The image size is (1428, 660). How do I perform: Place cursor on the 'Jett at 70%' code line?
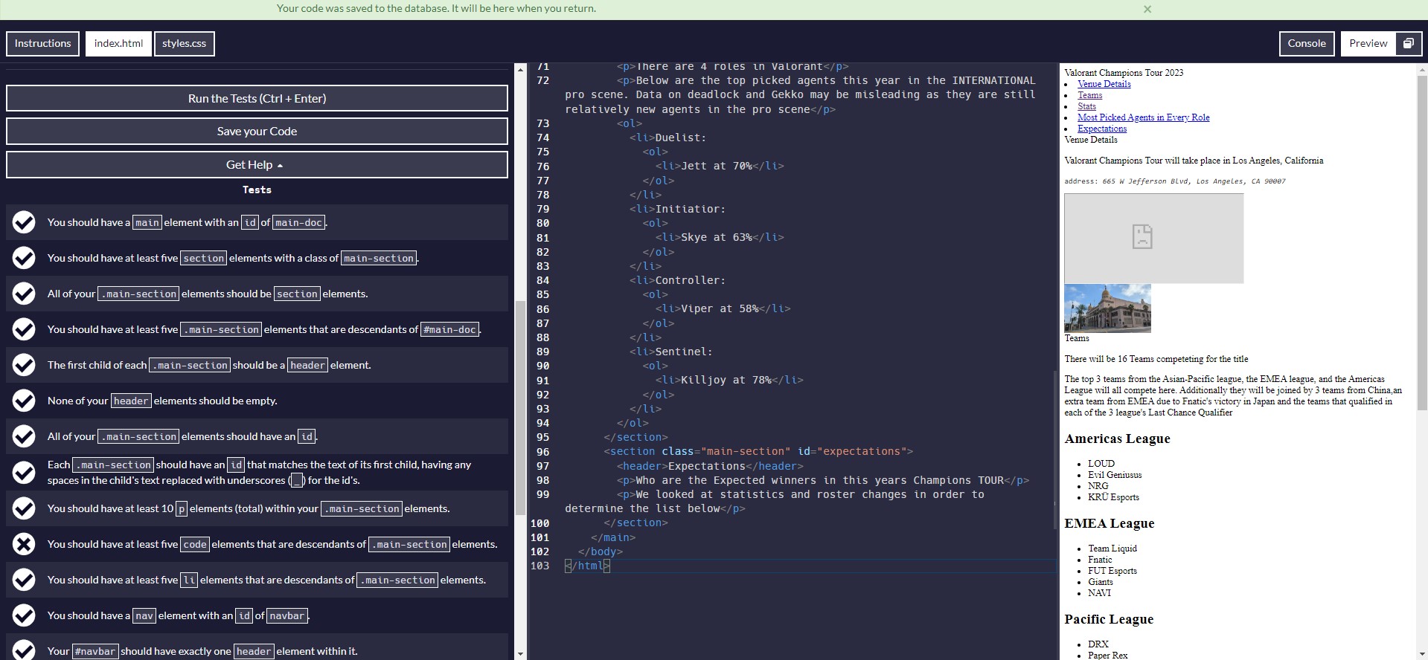tap(720, 166)
